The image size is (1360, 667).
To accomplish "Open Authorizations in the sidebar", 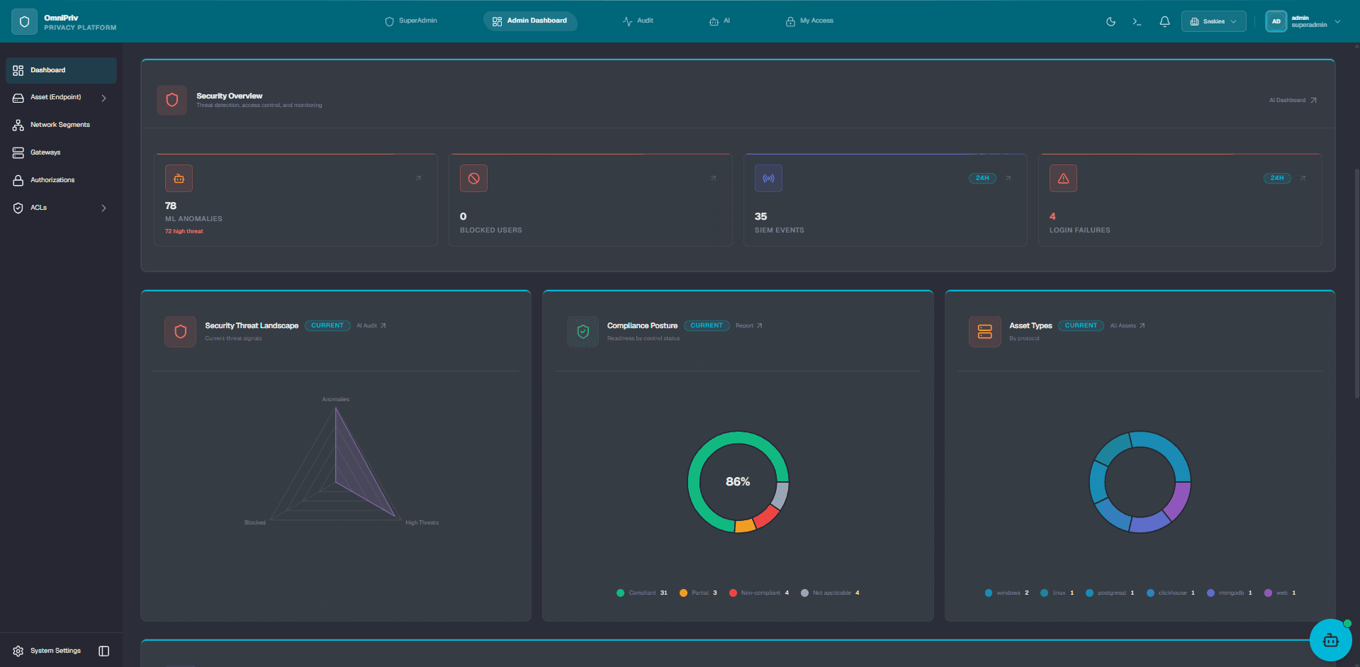I will (x=61, y=180).
